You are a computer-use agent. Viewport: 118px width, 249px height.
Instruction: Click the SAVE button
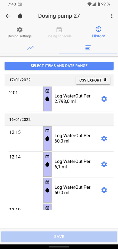[59, 237]
